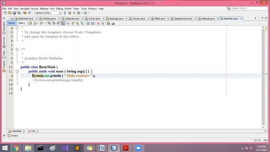Click the Find Previous Occurrence icon
Screen dimensions: 270x152
click(x=54, y=23)
